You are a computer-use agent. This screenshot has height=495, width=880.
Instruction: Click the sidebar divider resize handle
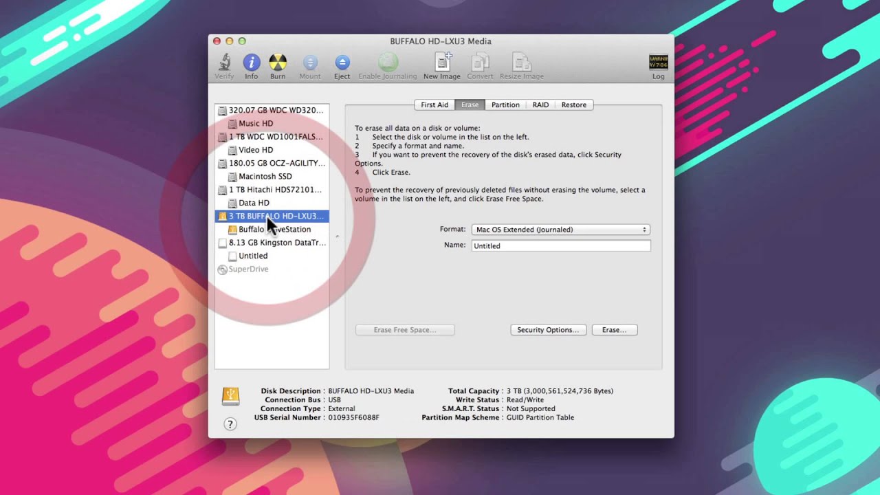click(337, 236)
